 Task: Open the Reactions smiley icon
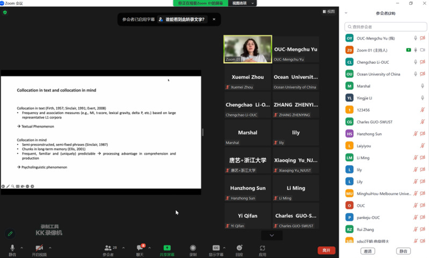click(x=239, y=249)
